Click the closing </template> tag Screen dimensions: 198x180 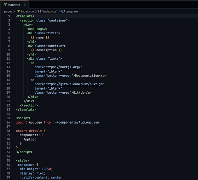coord(26,110)
